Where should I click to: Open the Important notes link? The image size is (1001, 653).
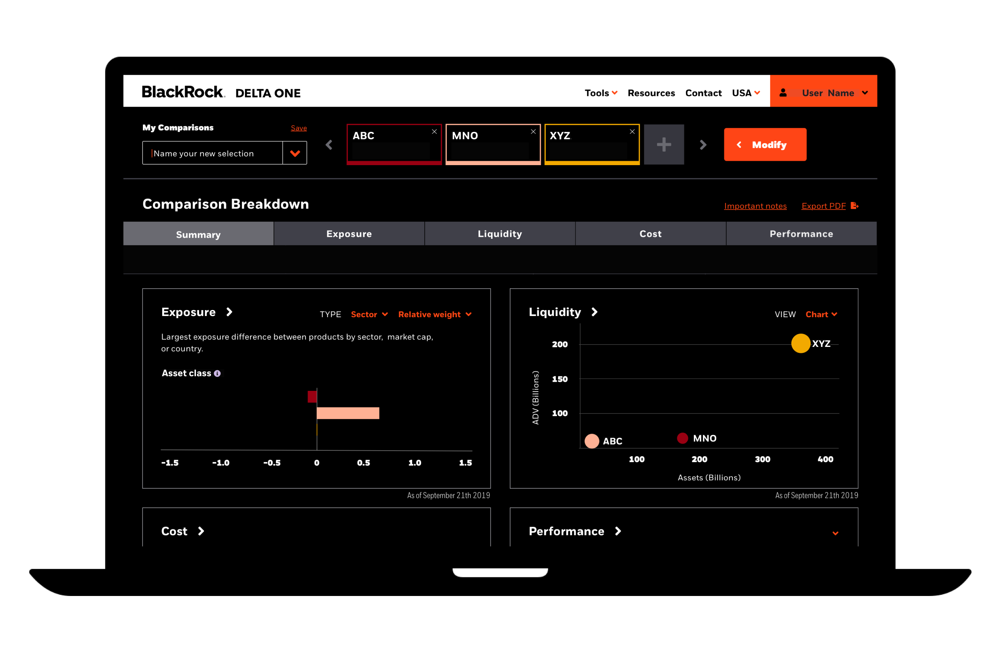(x=755, y=206)
